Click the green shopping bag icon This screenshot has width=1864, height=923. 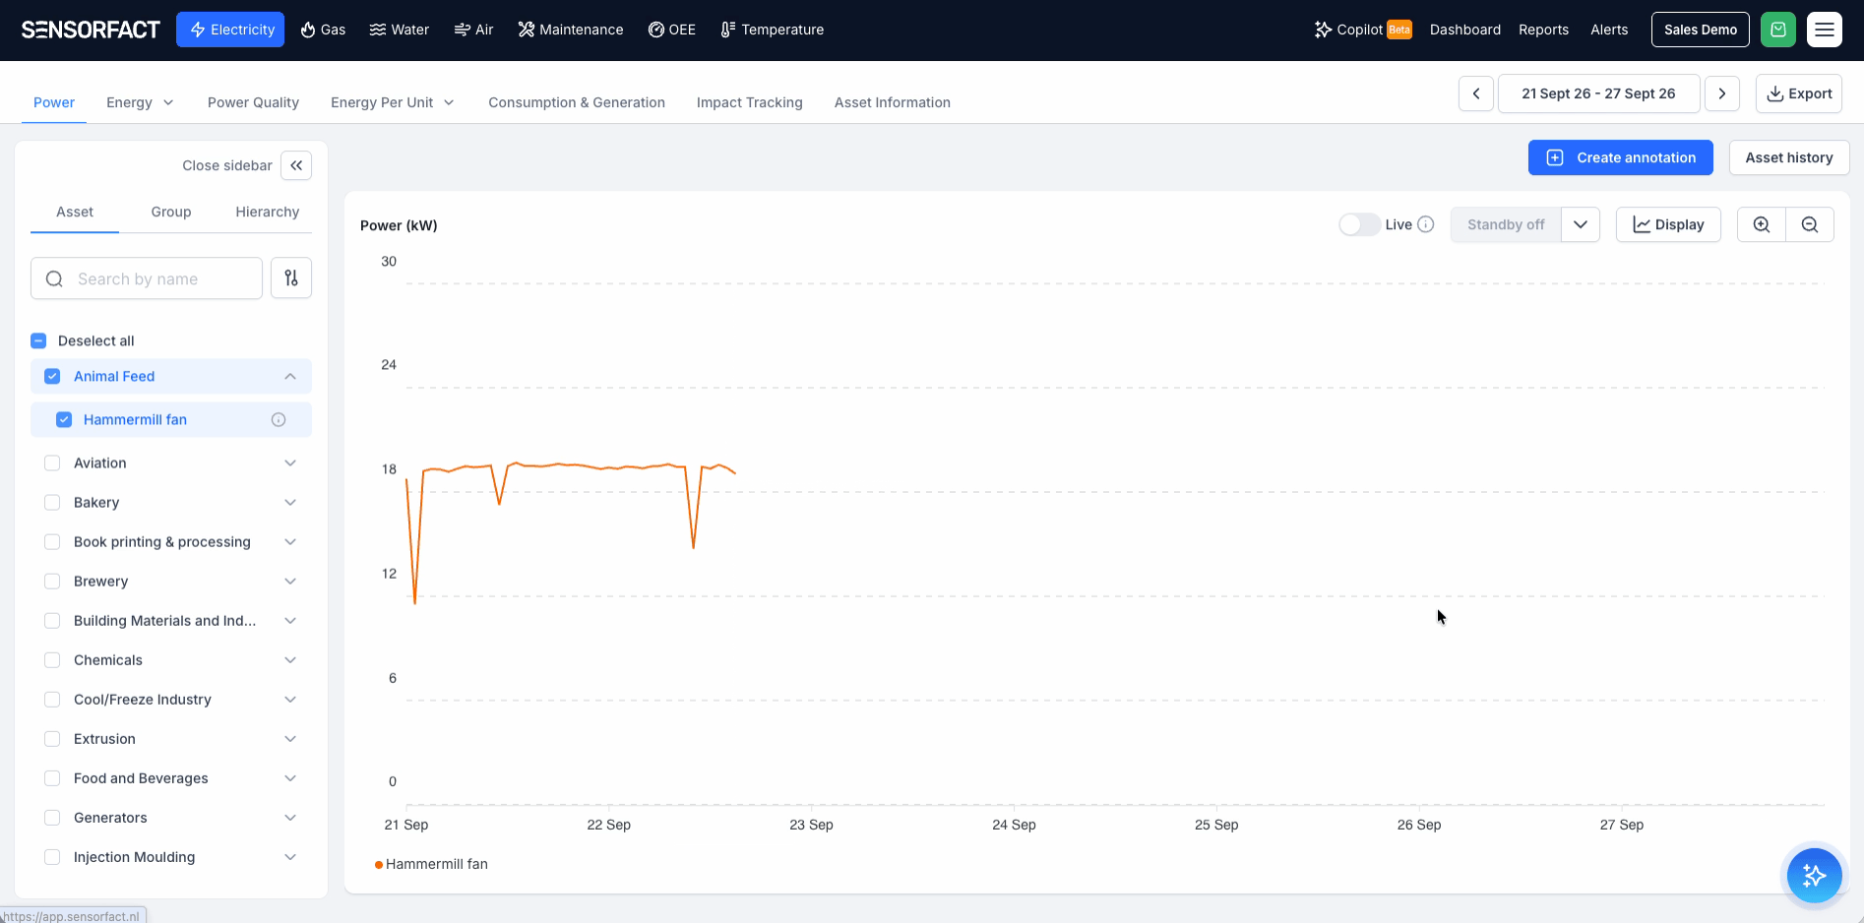coord(1778,30)
